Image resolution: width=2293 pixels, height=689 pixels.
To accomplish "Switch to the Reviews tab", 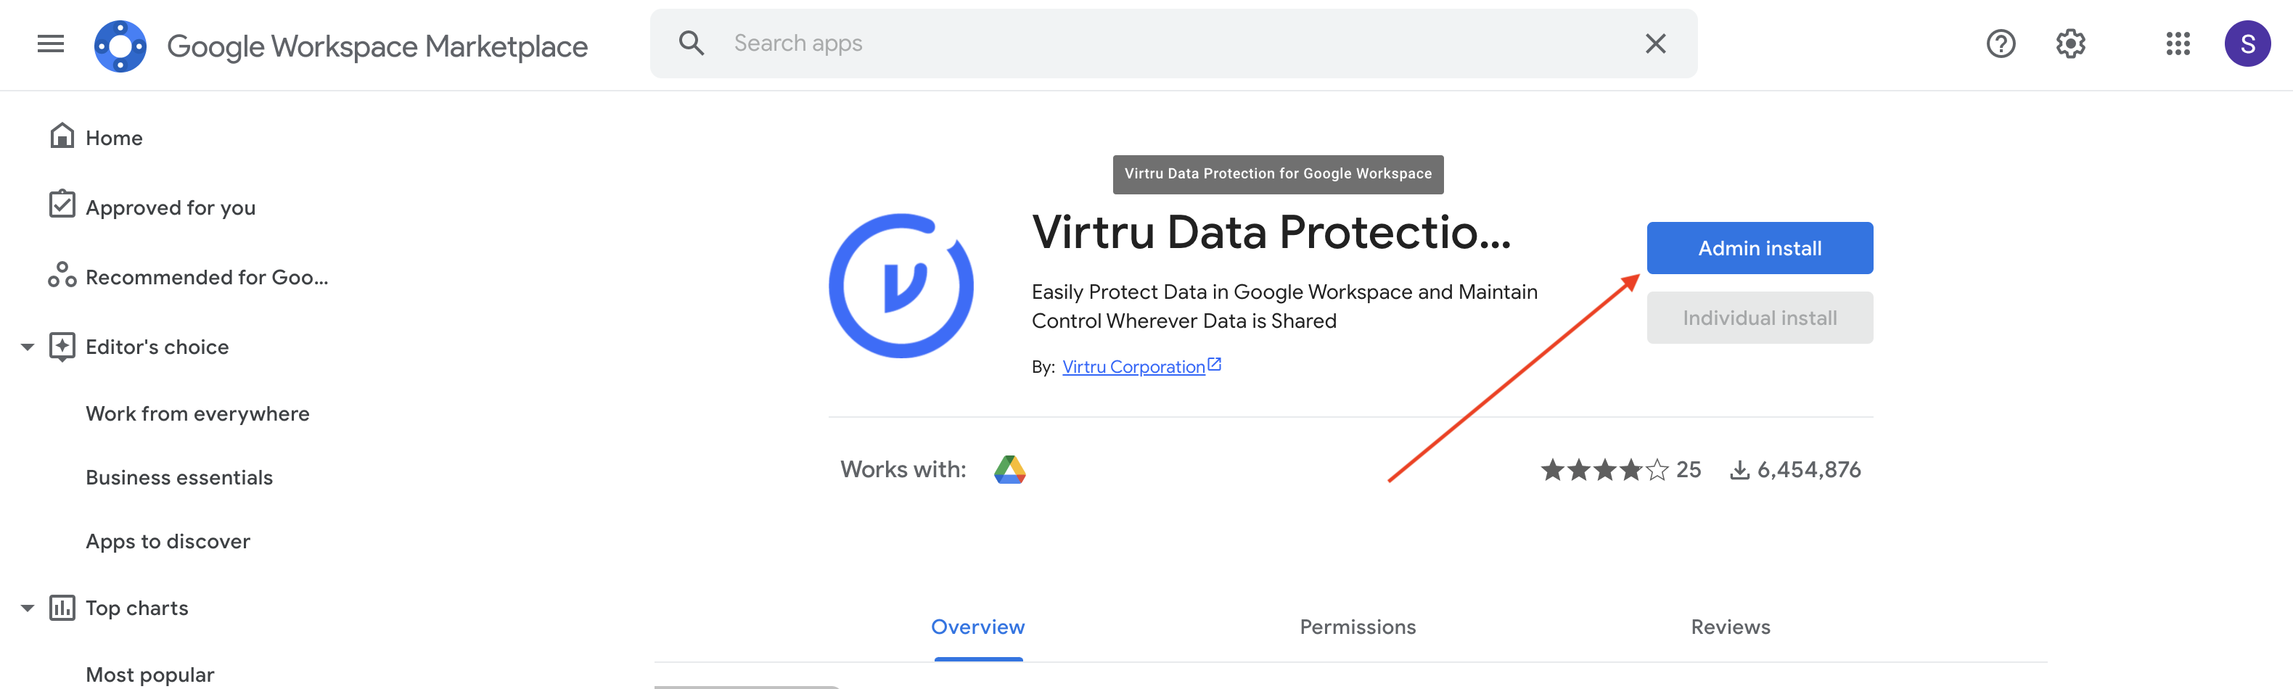I will coord(1729,627).
